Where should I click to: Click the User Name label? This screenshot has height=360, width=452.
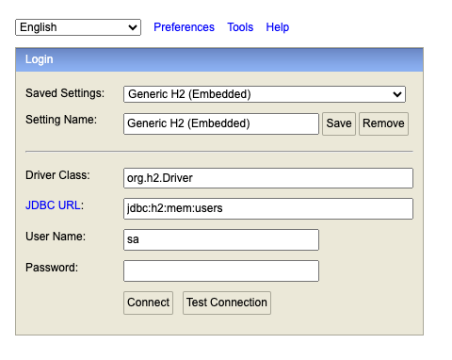coord(56,237)
